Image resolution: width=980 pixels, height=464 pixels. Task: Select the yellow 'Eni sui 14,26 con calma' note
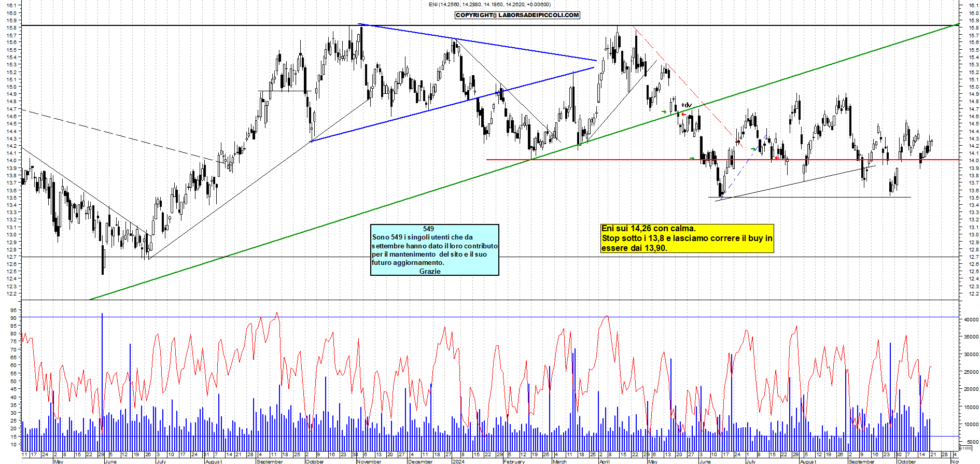tap(687, 238)
